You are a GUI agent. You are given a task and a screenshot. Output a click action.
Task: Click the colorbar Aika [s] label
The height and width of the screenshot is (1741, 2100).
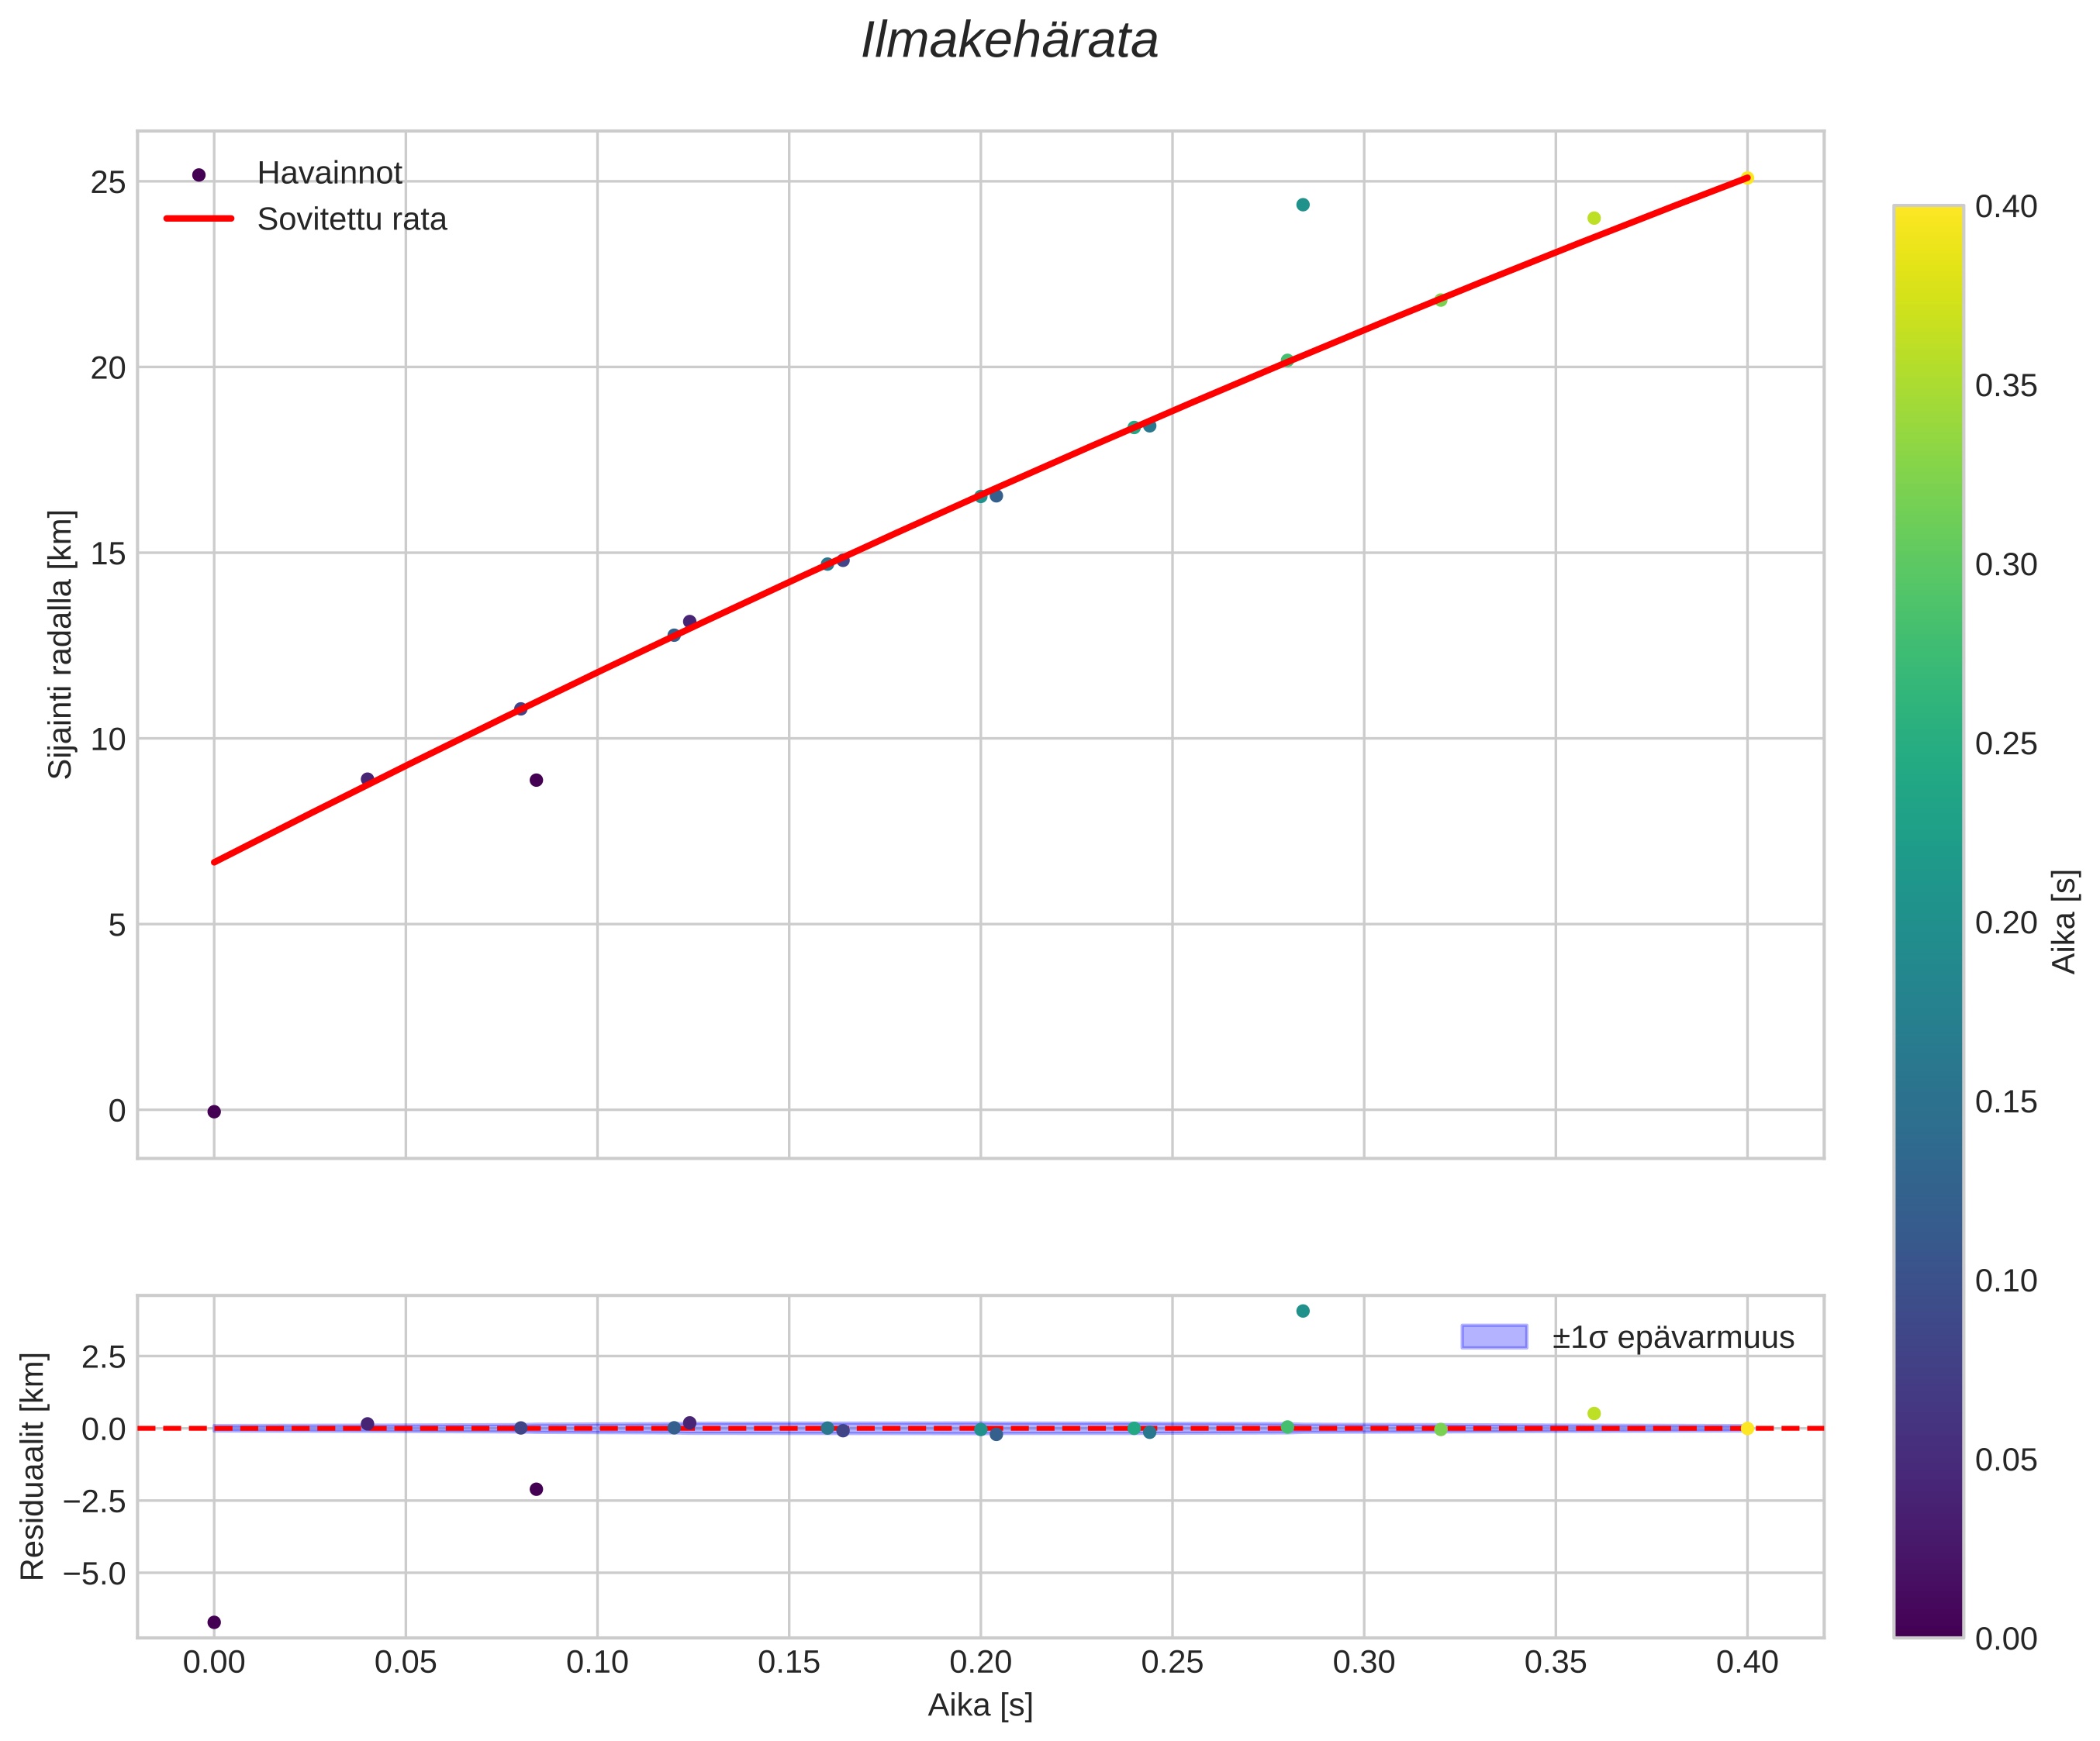2064,922
